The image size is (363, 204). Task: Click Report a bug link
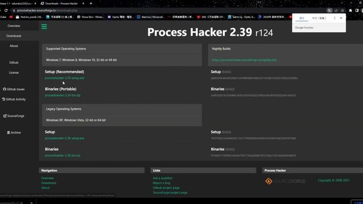(161, 183)
